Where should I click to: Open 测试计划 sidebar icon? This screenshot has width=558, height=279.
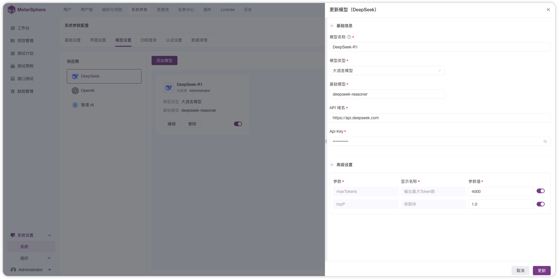coord(13,53)
